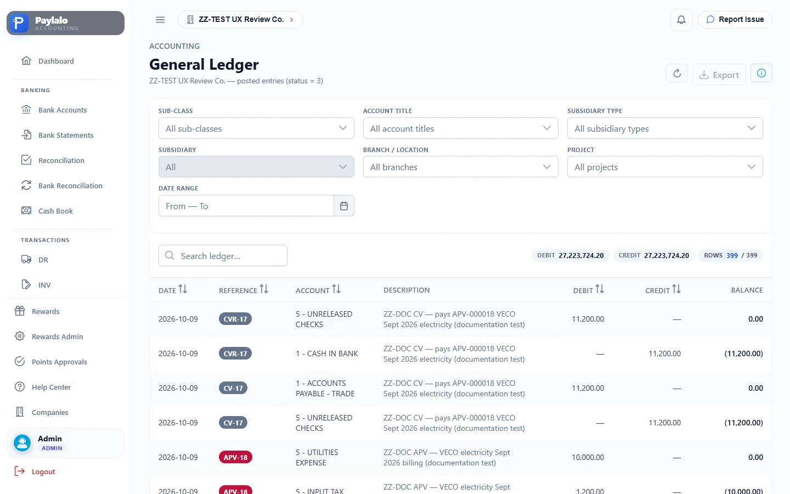Image resolution: width=790 pixels, height=494 pixels.
Task: Click the CVR-17 badge for Unreleased Checks
Action: tap(235, 319)
